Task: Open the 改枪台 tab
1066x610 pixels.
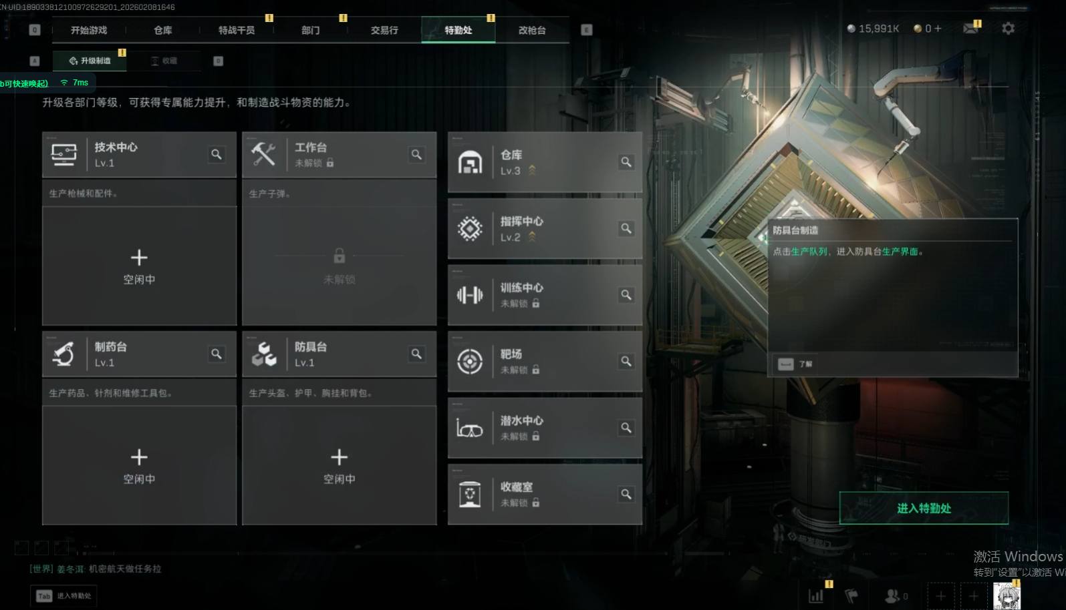Action: click(x=532, y=30)
